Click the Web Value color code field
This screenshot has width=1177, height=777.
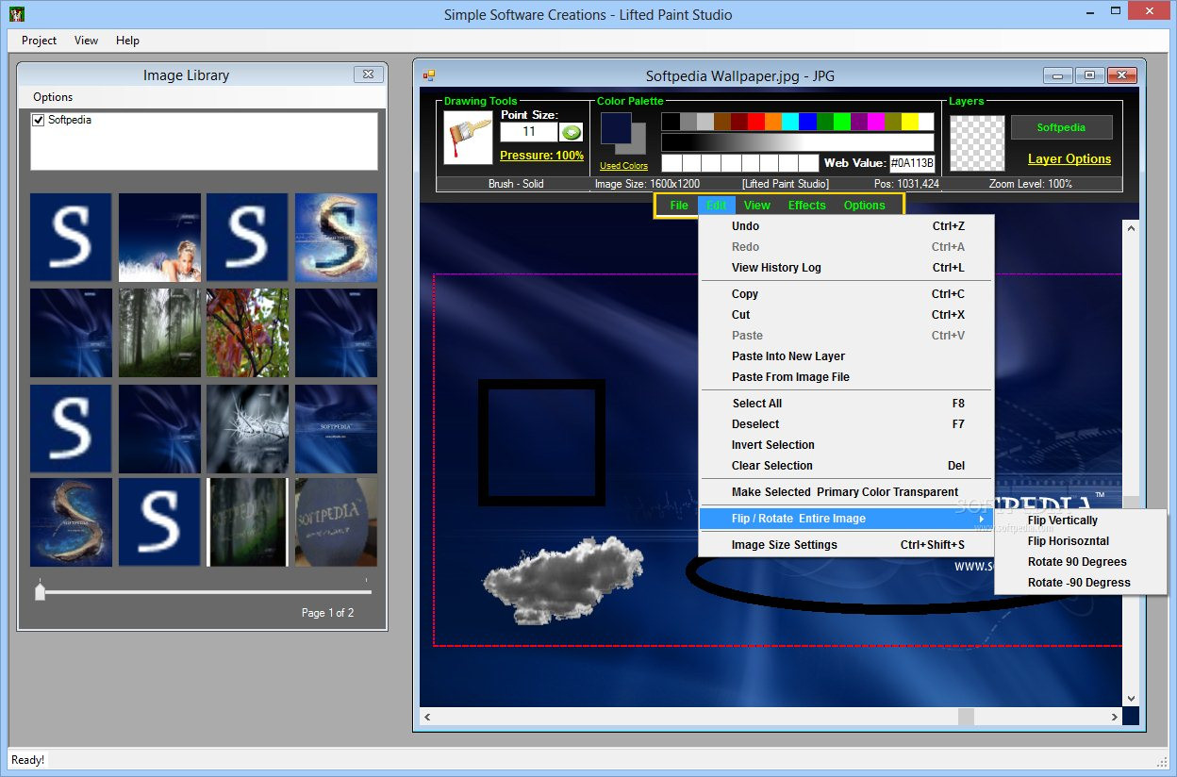pos(911,163)
